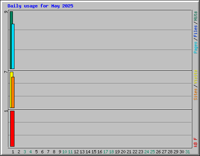Click day 31 on the x-axis
The height and width of the screenshot is (156, 200).
(x=187, y=152)
